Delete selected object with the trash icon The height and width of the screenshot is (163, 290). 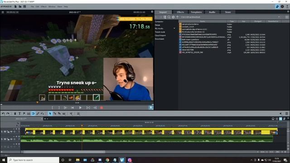click(x=15, y=114)
